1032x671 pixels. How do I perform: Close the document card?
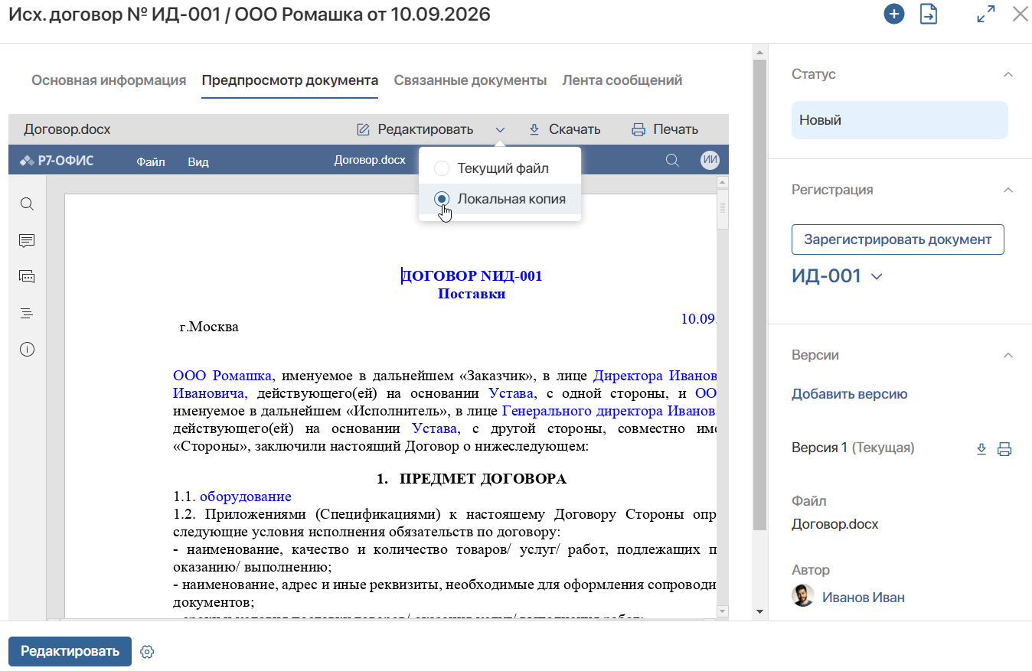tap(1020, 14)
